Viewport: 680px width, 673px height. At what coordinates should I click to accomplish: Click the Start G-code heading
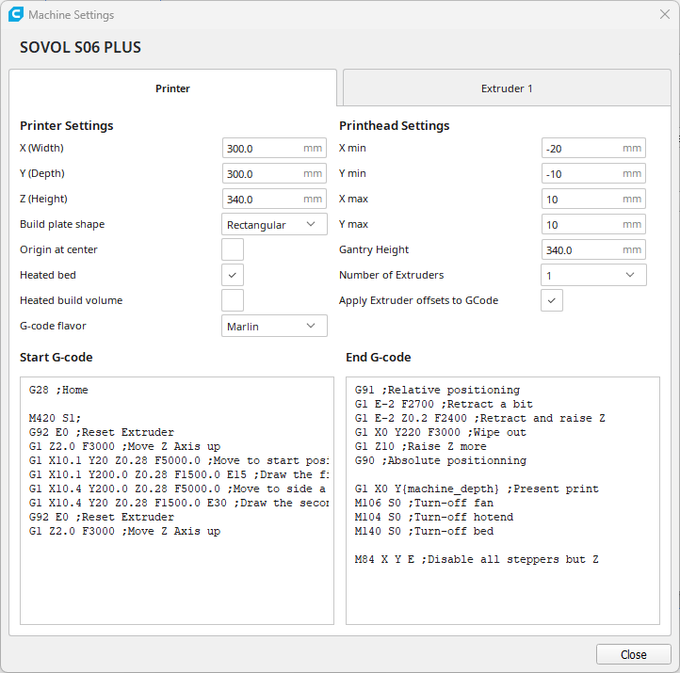56,357
